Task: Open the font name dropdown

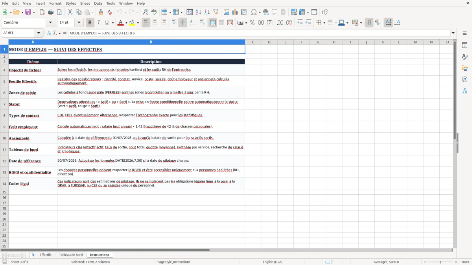Action: point(50,23)
